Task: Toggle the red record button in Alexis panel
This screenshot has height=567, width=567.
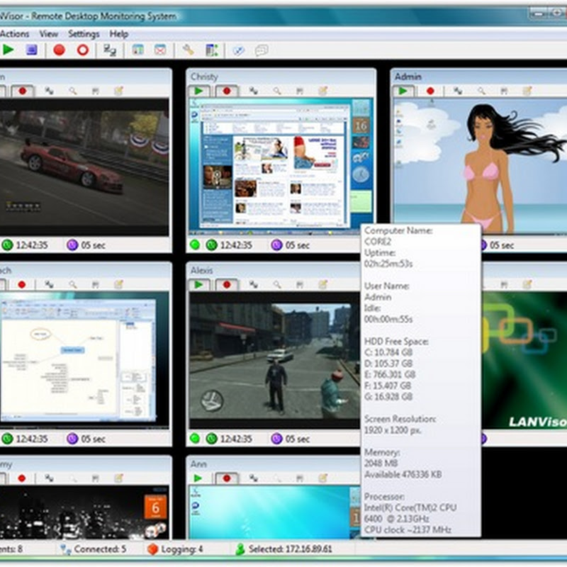Action: tap(227, 284)
